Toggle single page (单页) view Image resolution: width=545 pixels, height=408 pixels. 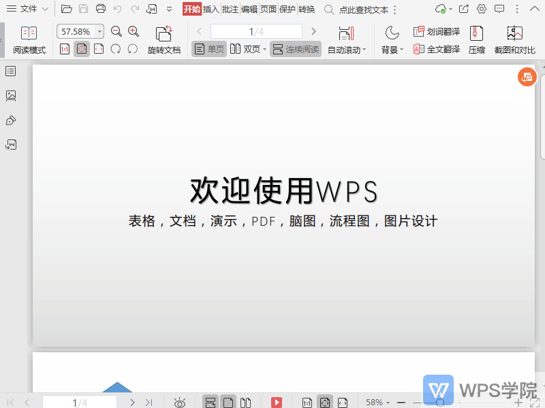(208, 49)
